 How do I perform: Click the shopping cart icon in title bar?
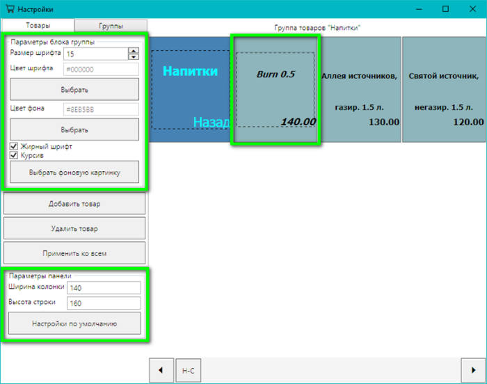click(x=9, y=9)
